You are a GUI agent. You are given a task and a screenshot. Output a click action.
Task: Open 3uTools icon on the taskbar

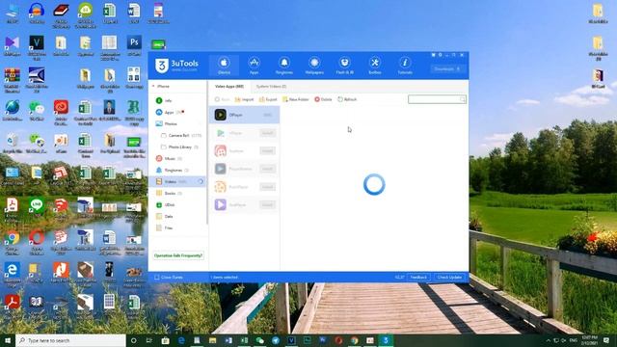click(386, 340)
